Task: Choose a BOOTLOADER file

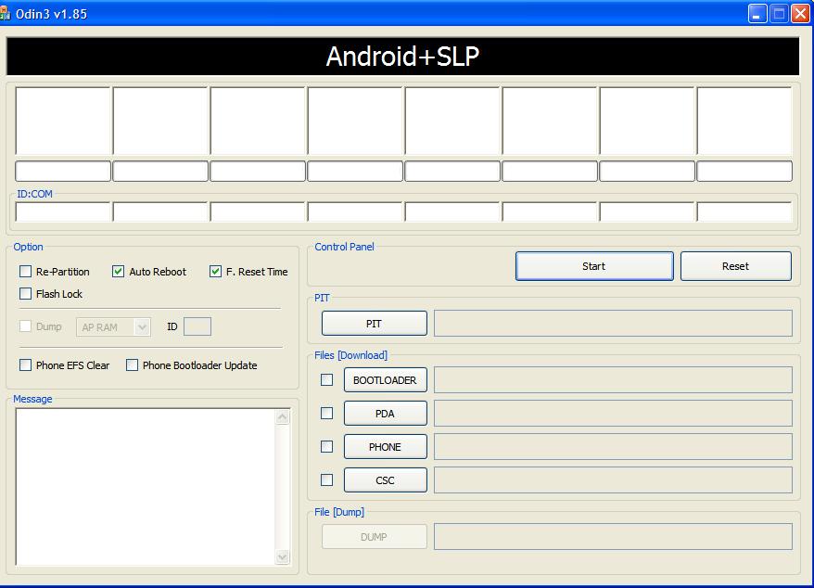Action: (385, 379)
